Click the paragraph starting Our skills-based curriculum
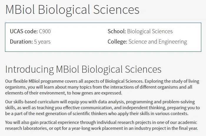This screenshot has height=136, width=206. pos(102,108)
